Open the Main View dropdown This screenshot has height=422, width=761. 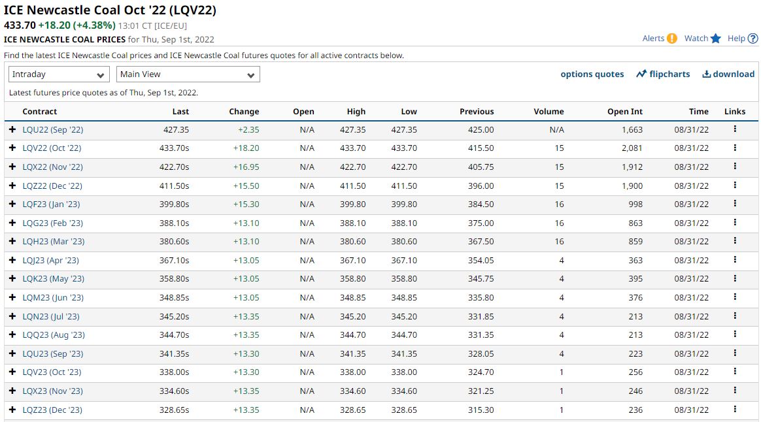(188, 74)
